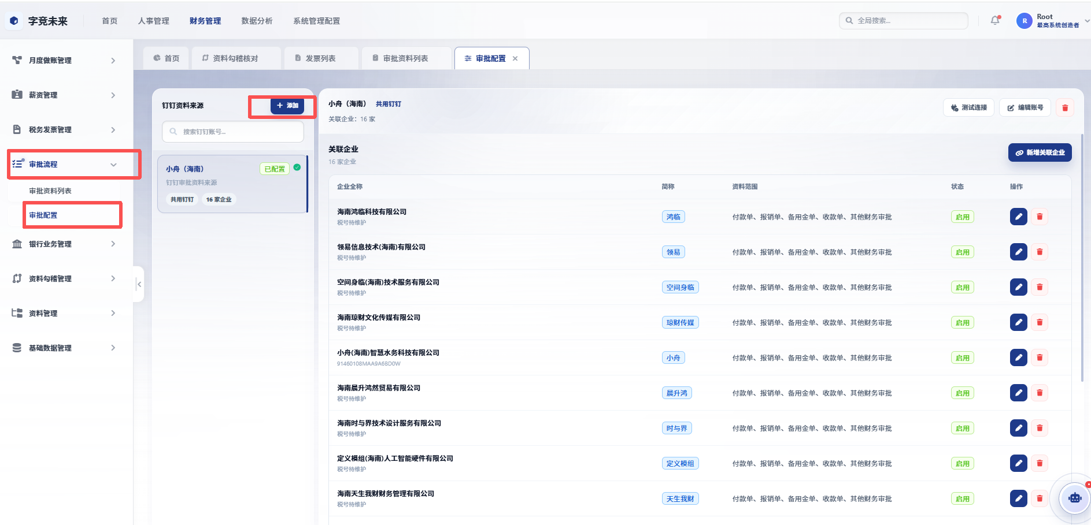The height and width of the screenshot is (525, 1091).
Task: Click the 已配置 status badge
Action: [x=275, y=169]
